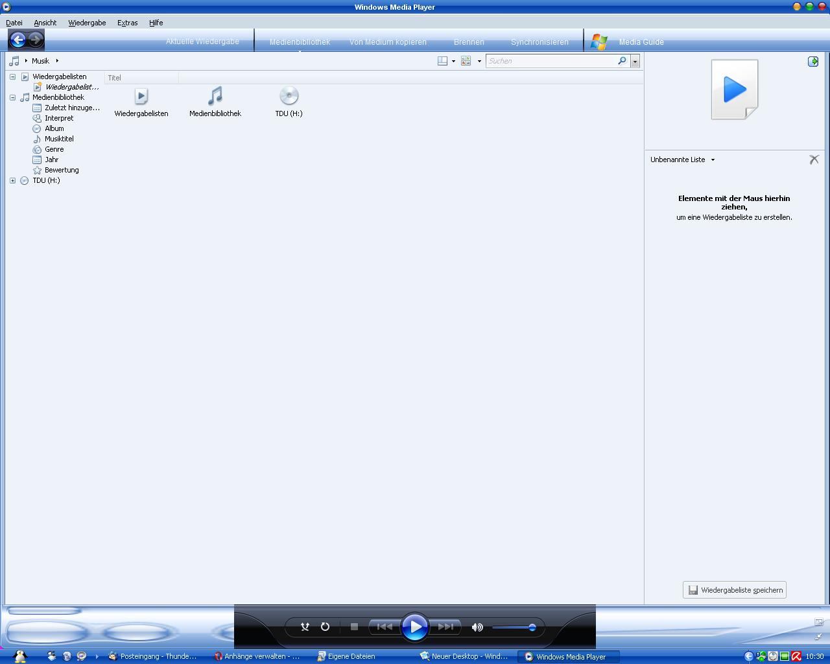Click Wiedergabeliste speichern button
Screen dimensions: 830x664
735,590
